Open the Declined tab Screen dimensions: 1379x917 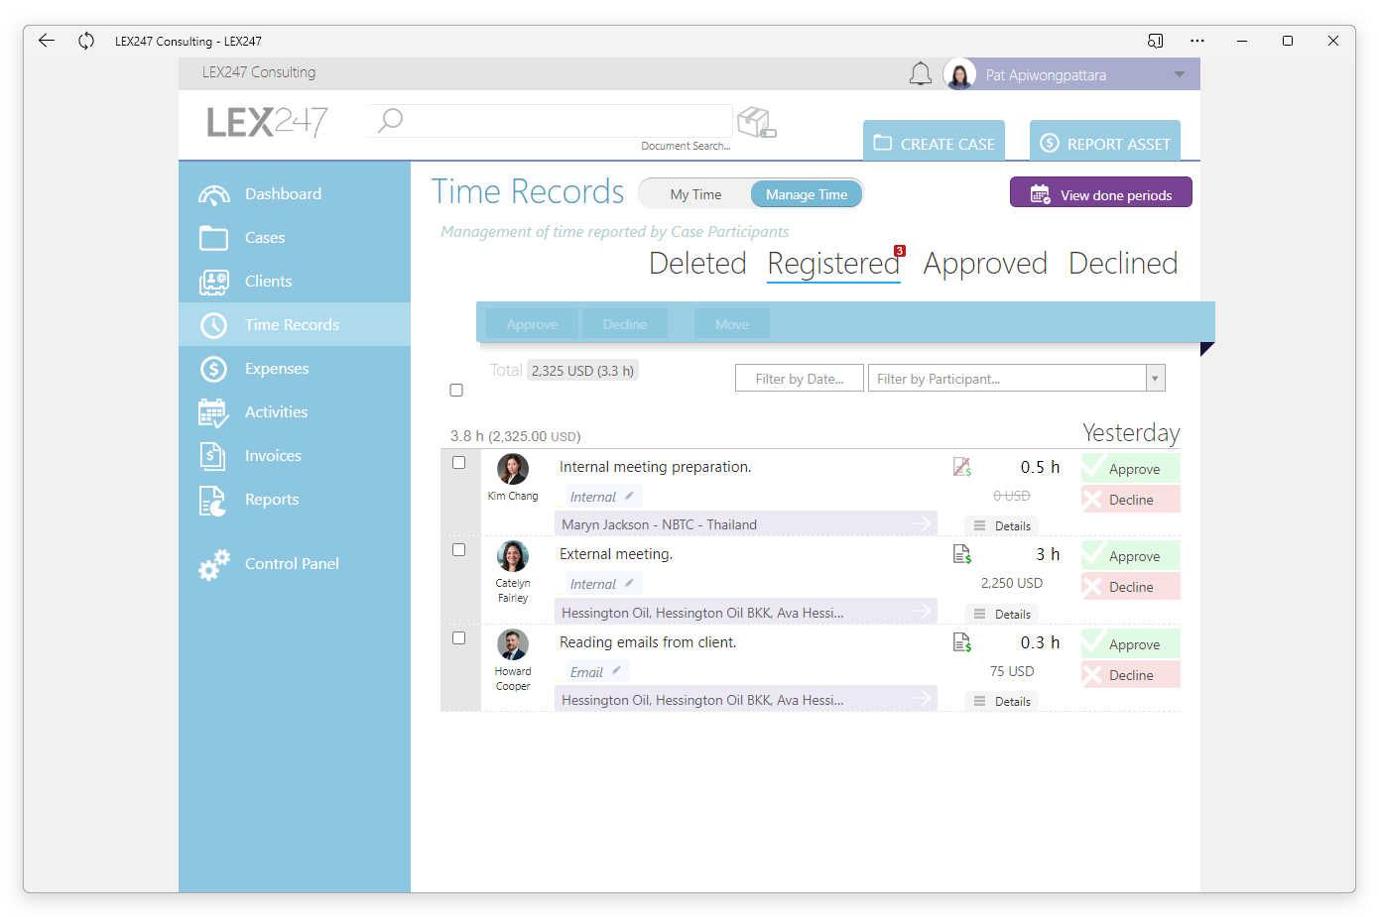pos(1123,264)
